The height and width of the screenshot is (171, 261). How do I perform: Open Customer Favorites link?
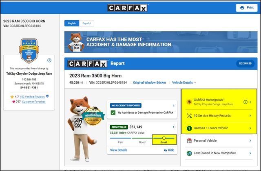33,102
